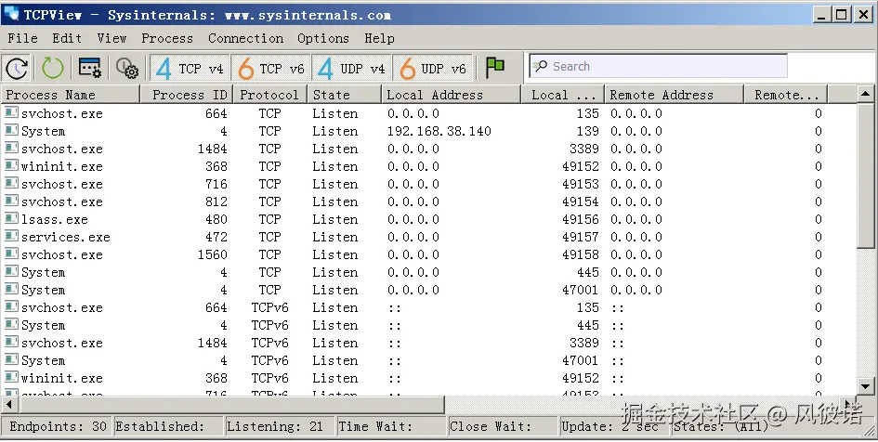Click local port 49156 cell
878x442 pixels.
point(581,219)
